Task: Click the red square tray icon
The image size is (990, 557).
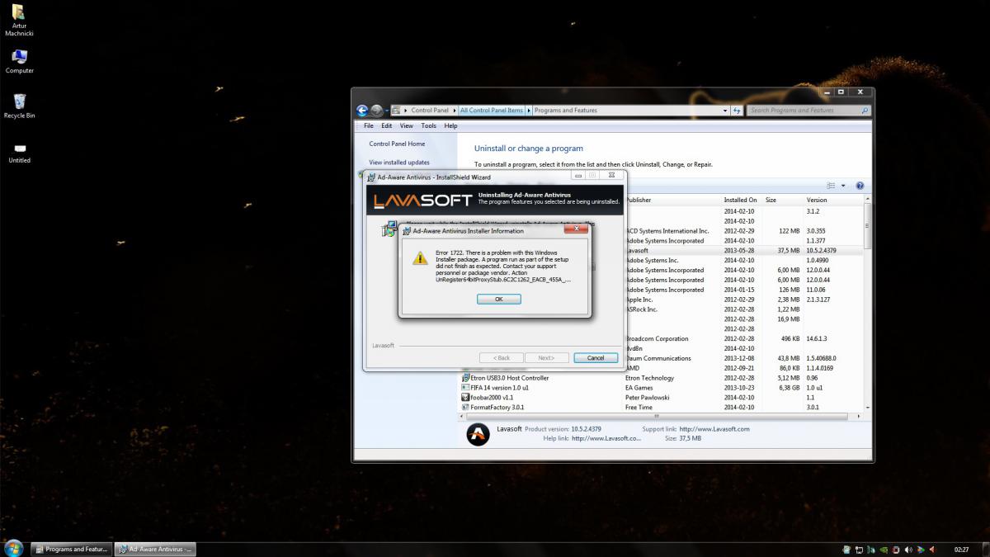Action: pos(896,550)
